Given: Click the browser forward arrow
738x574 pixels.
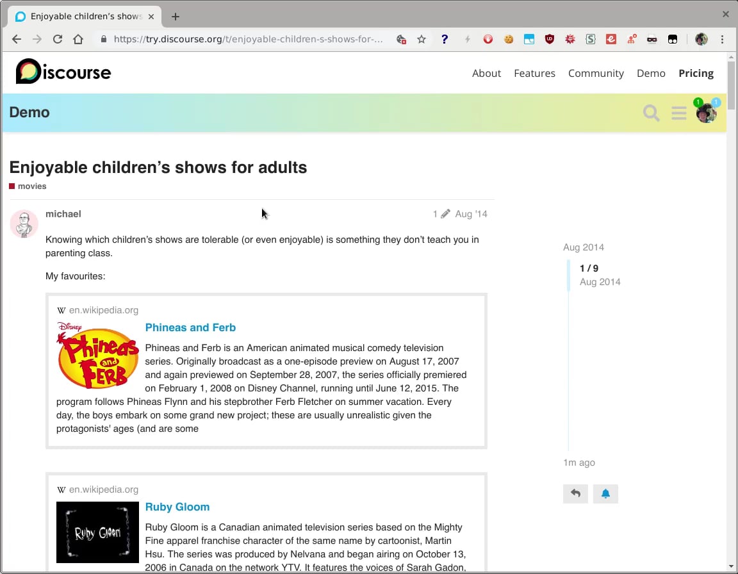Looking at the screenshot, I should coord(37,39).
